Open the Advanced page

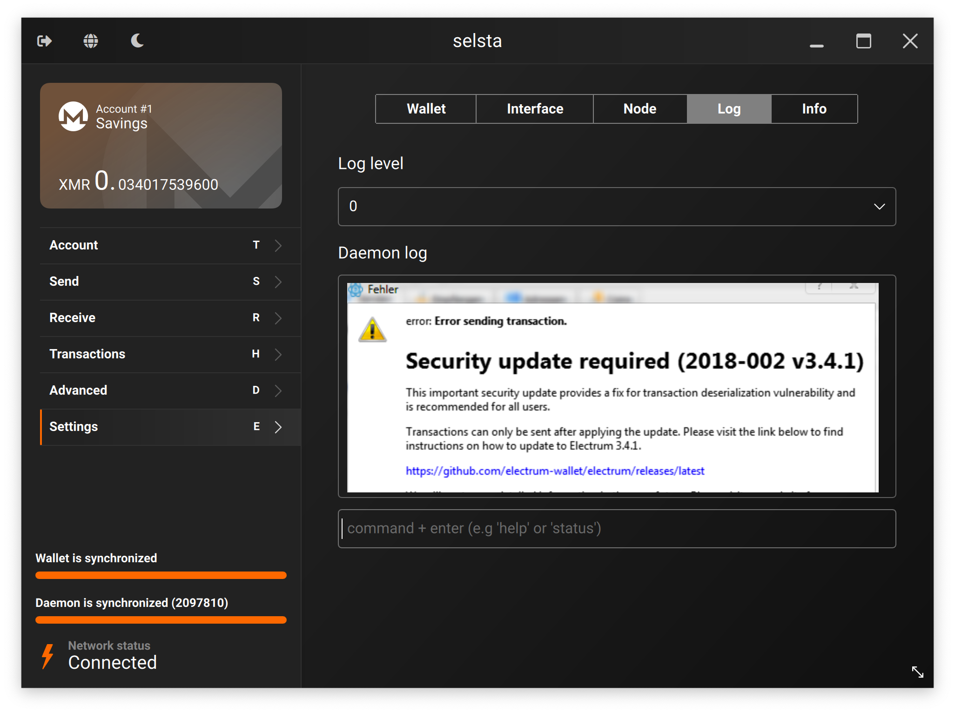point(170,390)
